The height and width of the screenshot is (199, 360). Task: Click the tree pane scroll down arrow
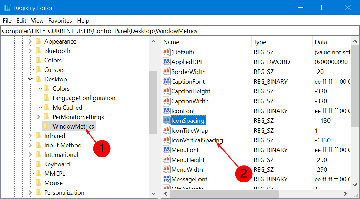(154, 194)
